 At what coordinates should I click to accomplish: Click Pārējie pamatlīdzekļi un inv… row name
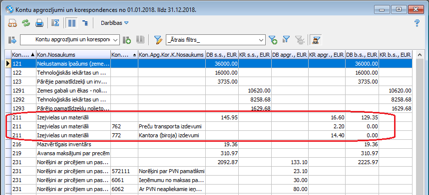coord(73,82)
